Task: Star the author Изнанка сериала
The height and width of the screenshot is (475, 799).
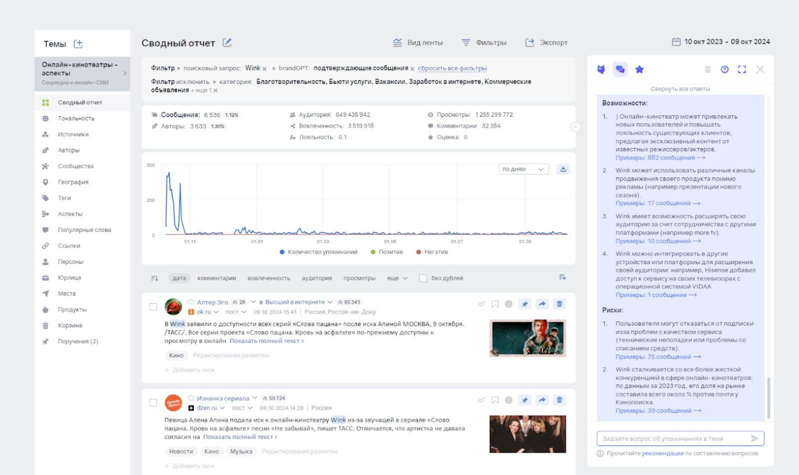Action: pos(191,398)
